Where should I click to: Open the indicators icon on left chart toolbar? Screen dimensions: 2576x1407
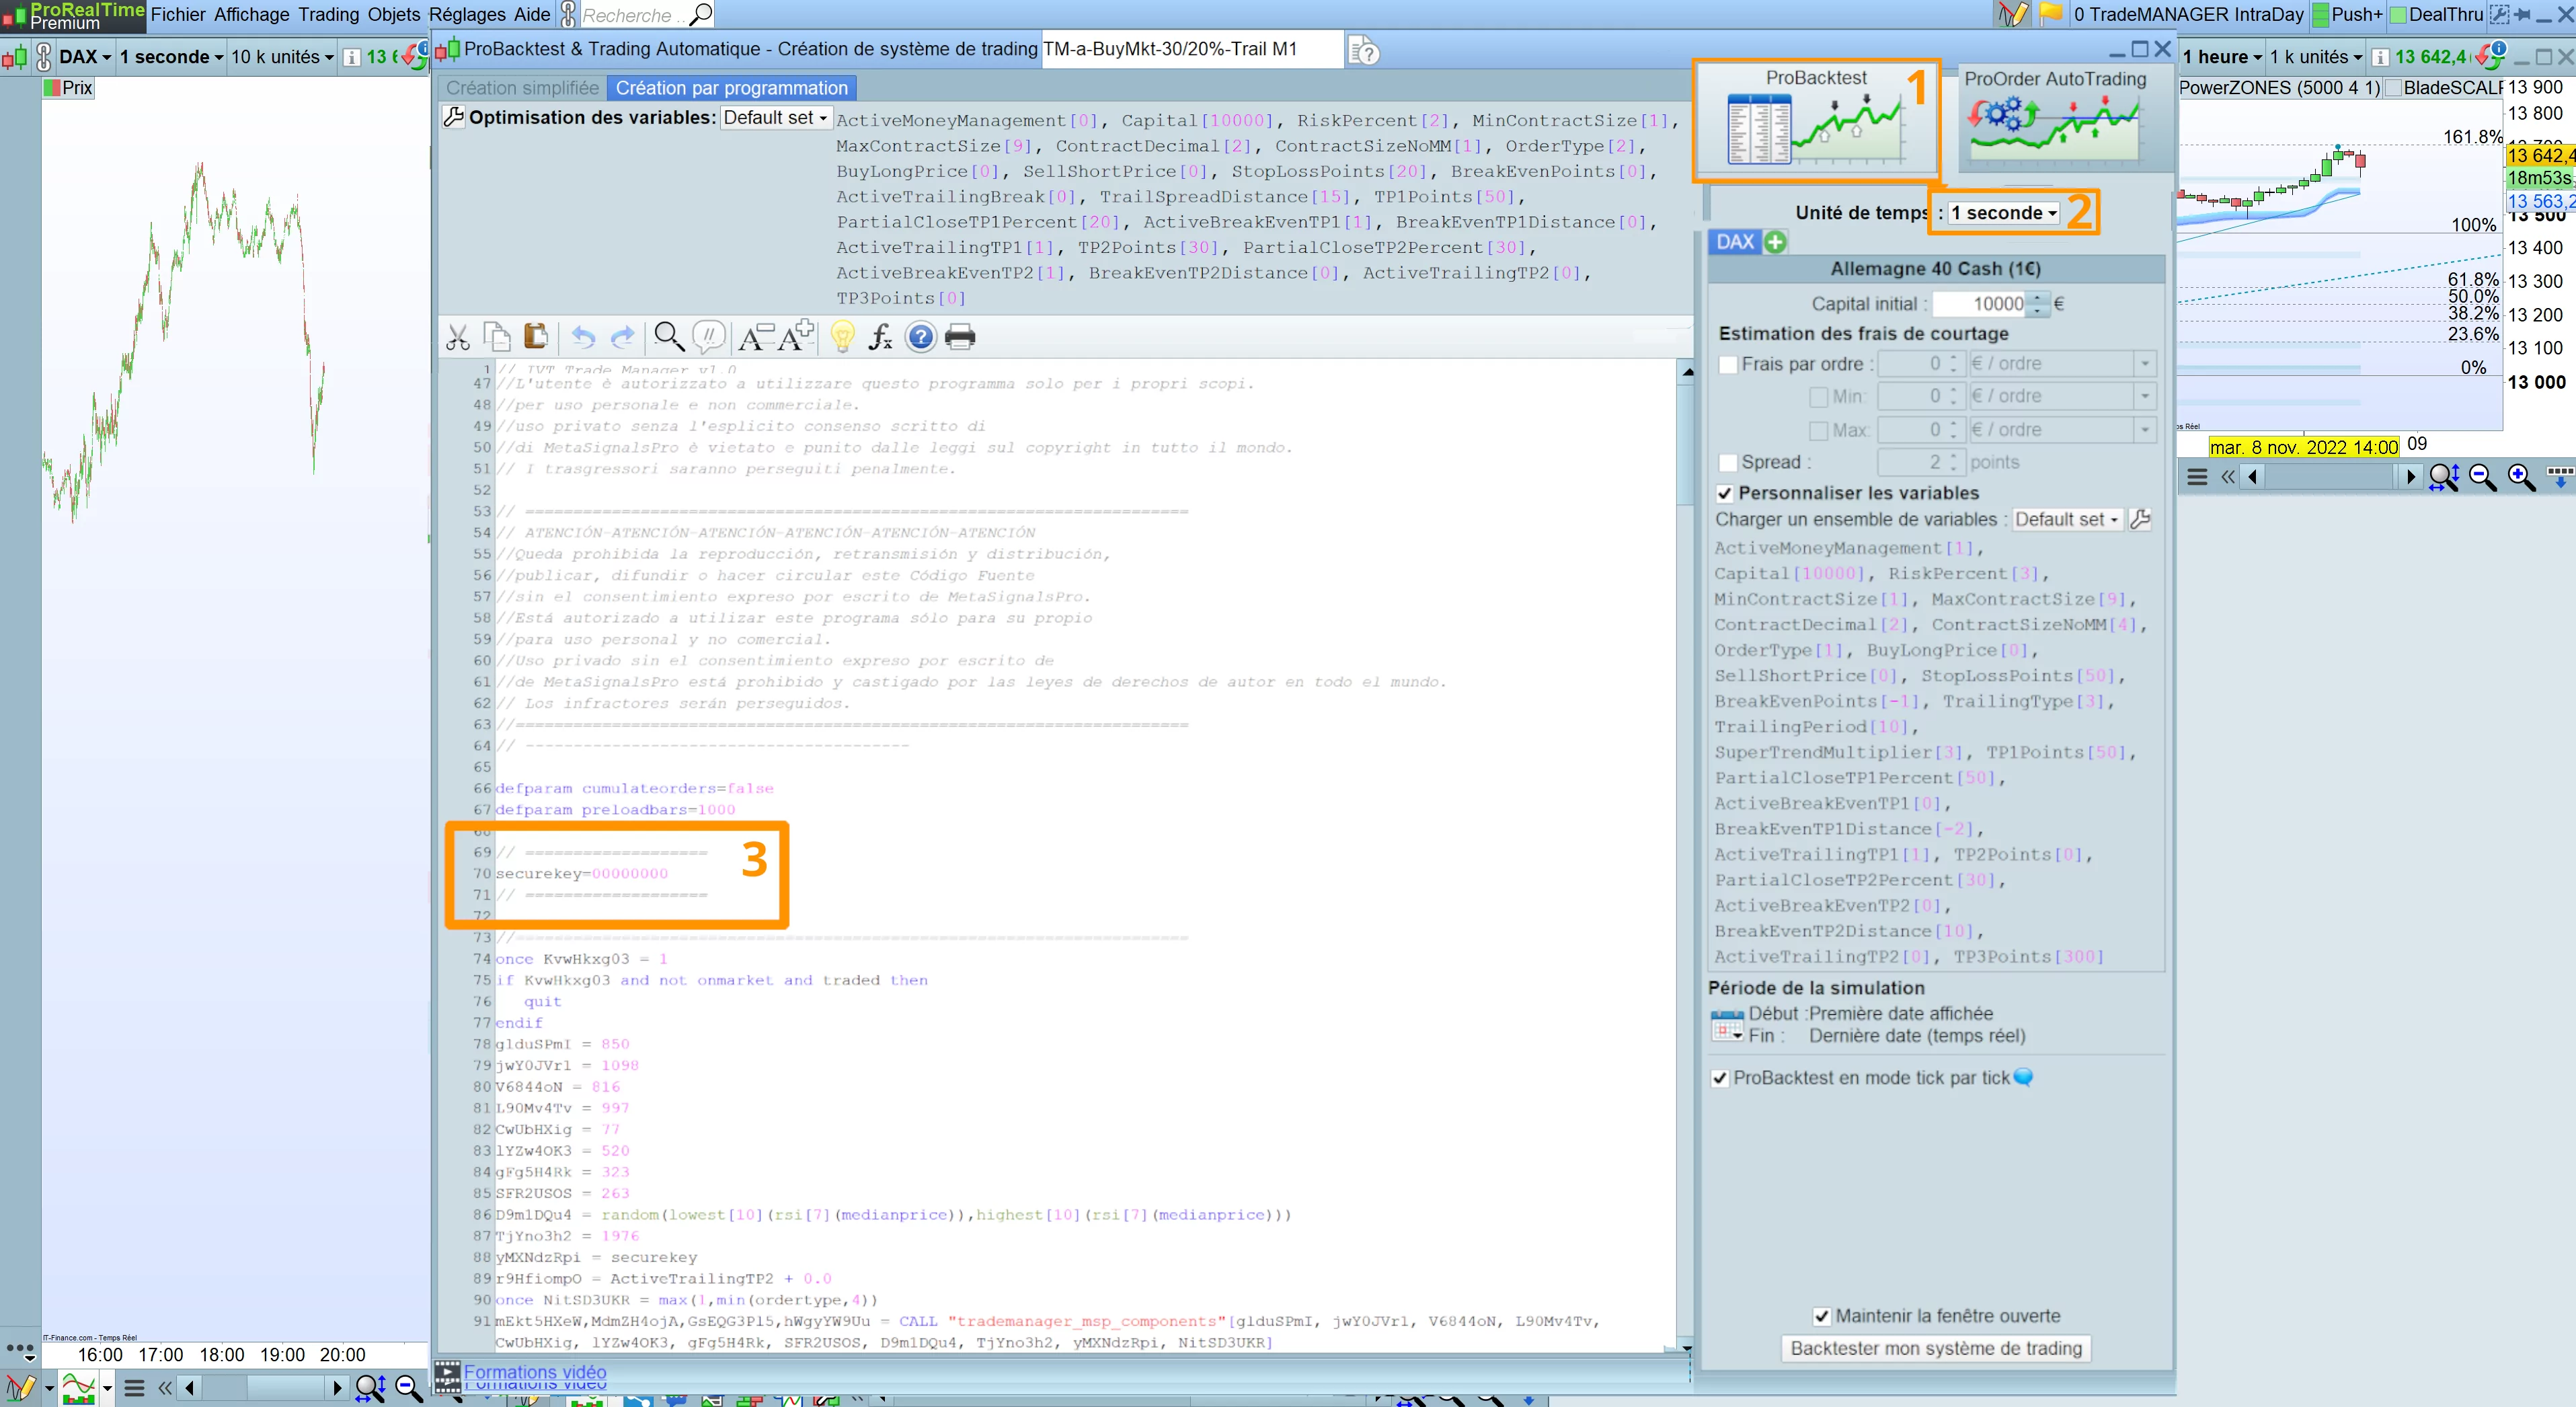point(78,1388)
